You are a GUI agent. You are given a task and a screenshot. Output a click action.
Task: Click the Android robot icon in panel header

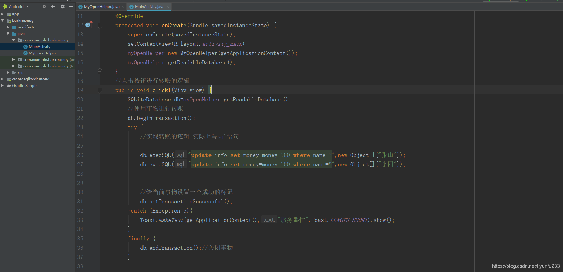point(5,6)
